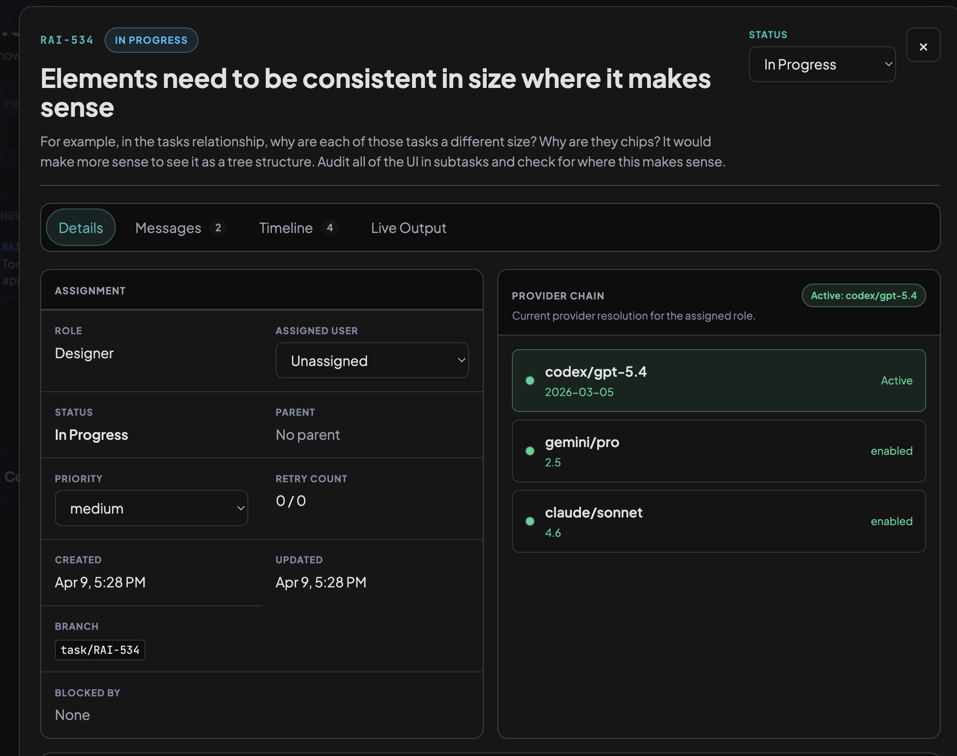The width and height of the screenshot is (957, 756).
Task: Click the In Progress value under Status
Action: point(92,435)
